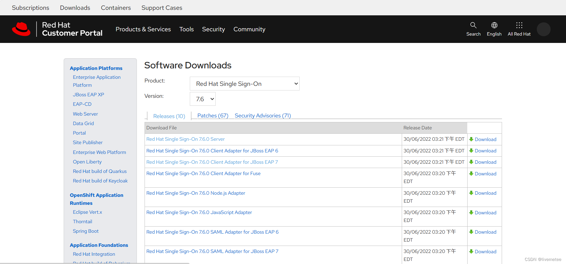Click green download arrow for JBoss EAP 6 Client Adapter

pos(471,151)
